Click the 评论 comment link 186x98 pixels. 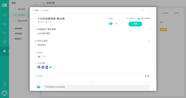pyautogui.click(x=39, y=76)
